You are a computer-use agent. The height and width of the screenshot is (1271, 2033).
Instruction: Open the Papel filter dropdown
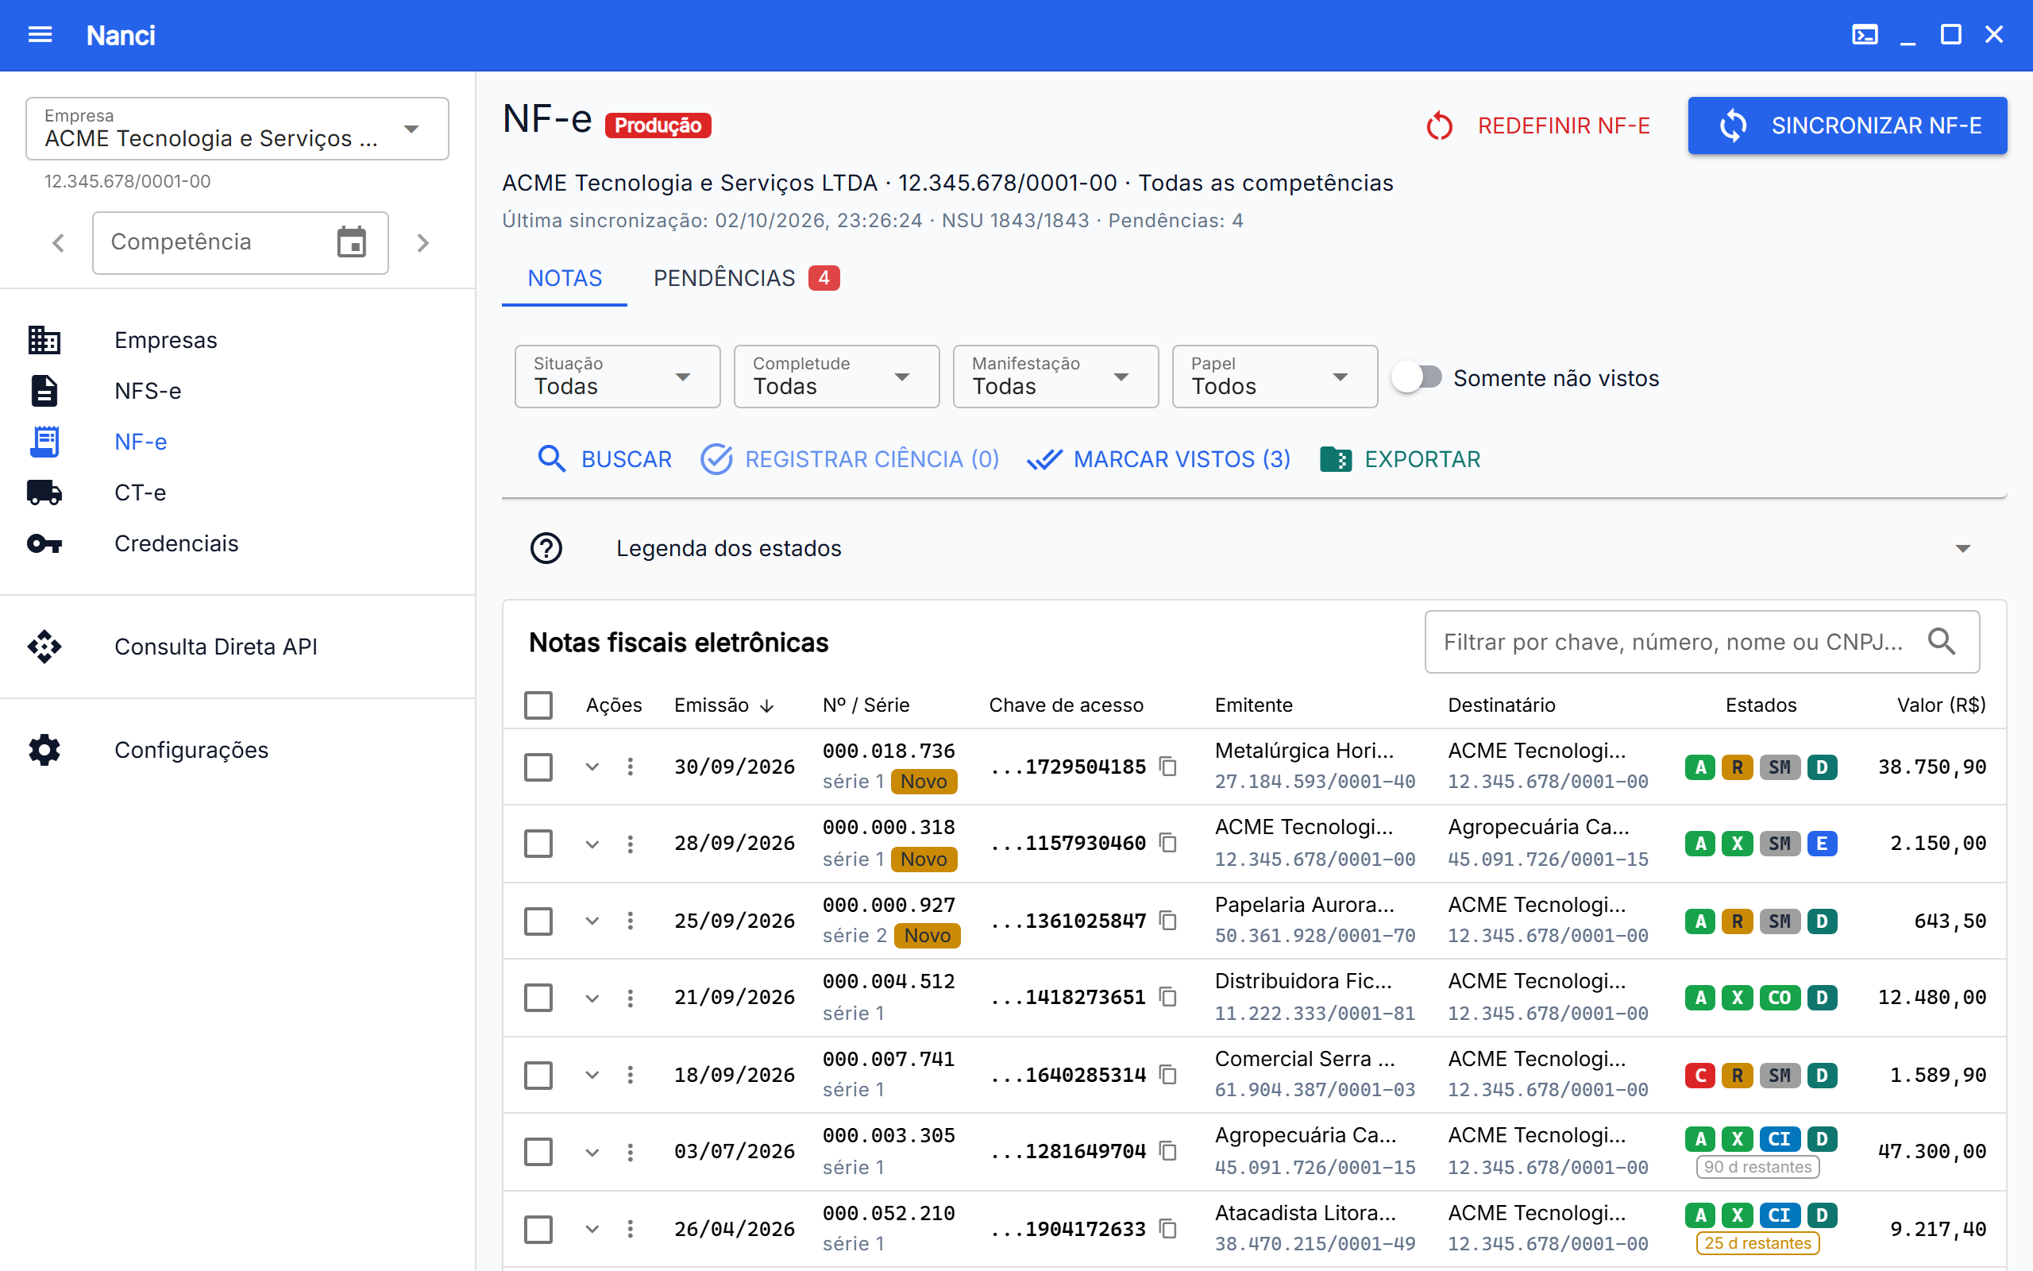point(1275,377)
